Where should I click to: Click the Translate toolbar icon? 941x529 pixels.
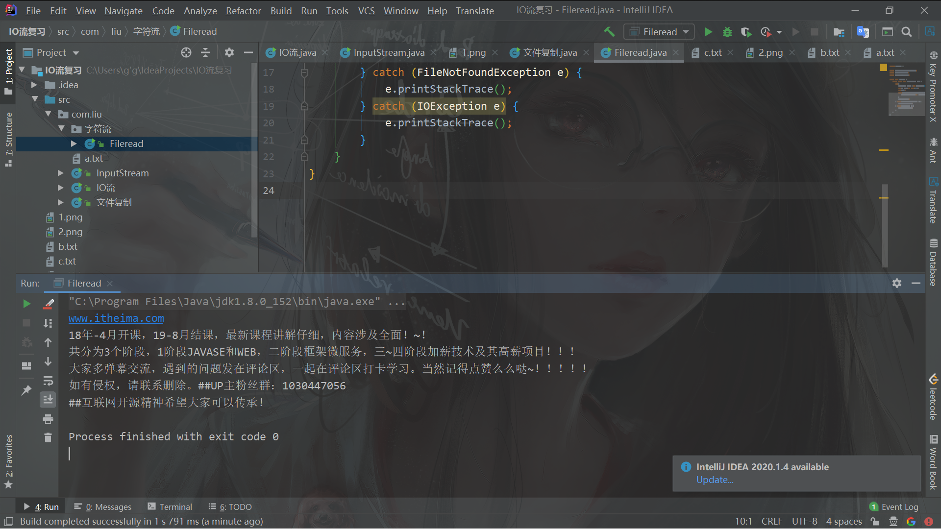tap(863, 32)
